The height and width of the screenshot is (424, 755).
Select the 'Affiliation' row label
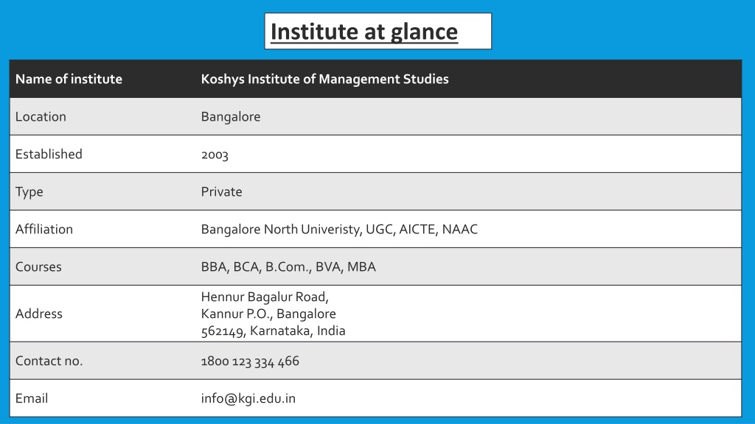[44, 229]
